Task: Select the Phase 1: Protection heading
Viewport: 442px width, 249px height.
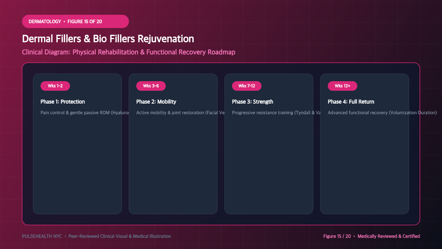Action: point(63,101)
